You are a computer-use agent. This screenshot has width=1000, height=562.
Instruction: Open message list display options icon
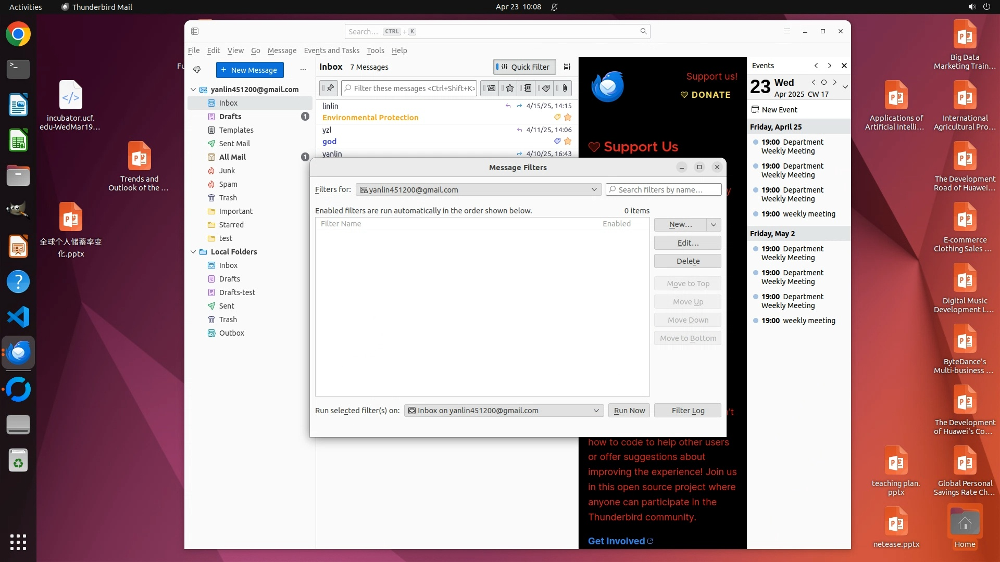567,67
